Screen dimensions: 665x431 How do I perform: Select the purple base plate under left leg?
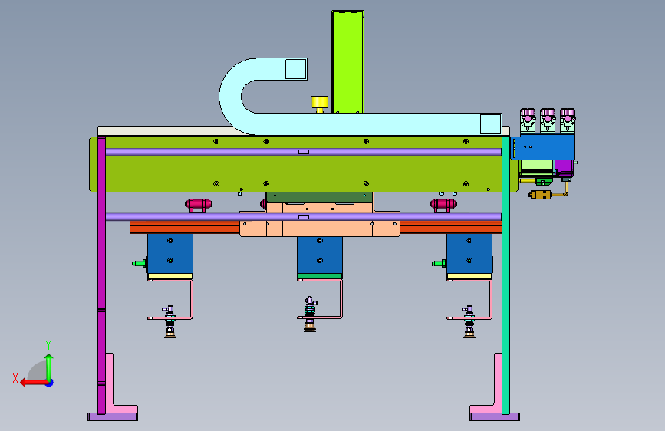(113, 417)
